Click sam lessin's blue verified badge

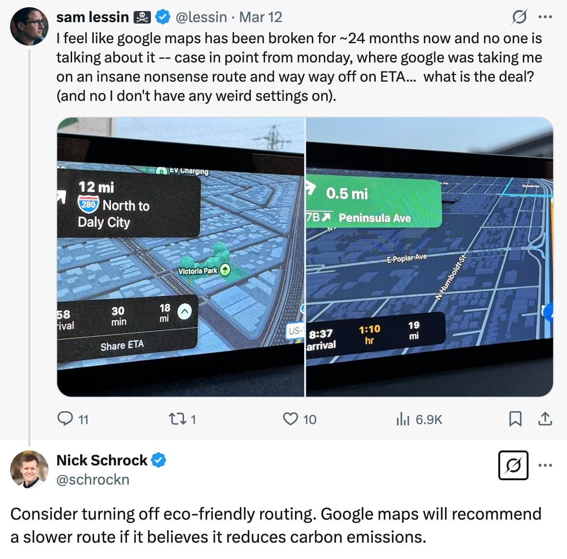(163, 17)
